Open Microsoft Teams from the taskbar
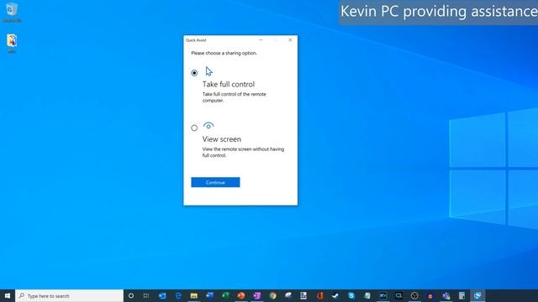538x302 pixels. (446, 295)
